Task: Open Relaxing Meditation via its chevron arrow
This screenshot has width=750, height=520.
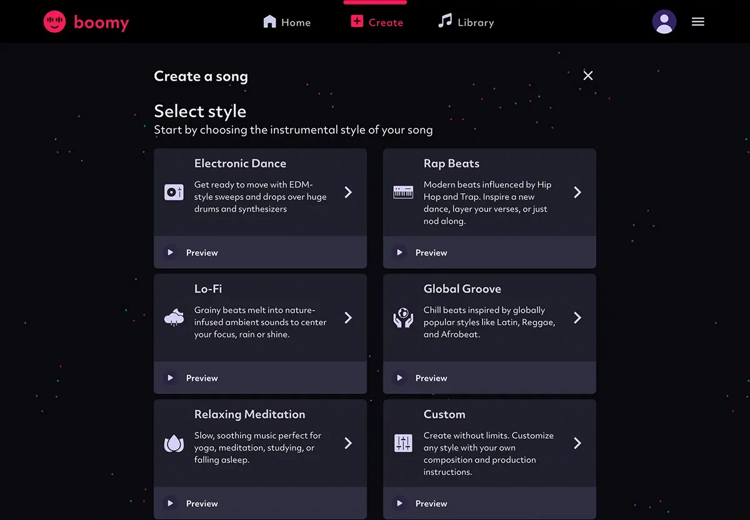Action: tap(348, 443)
